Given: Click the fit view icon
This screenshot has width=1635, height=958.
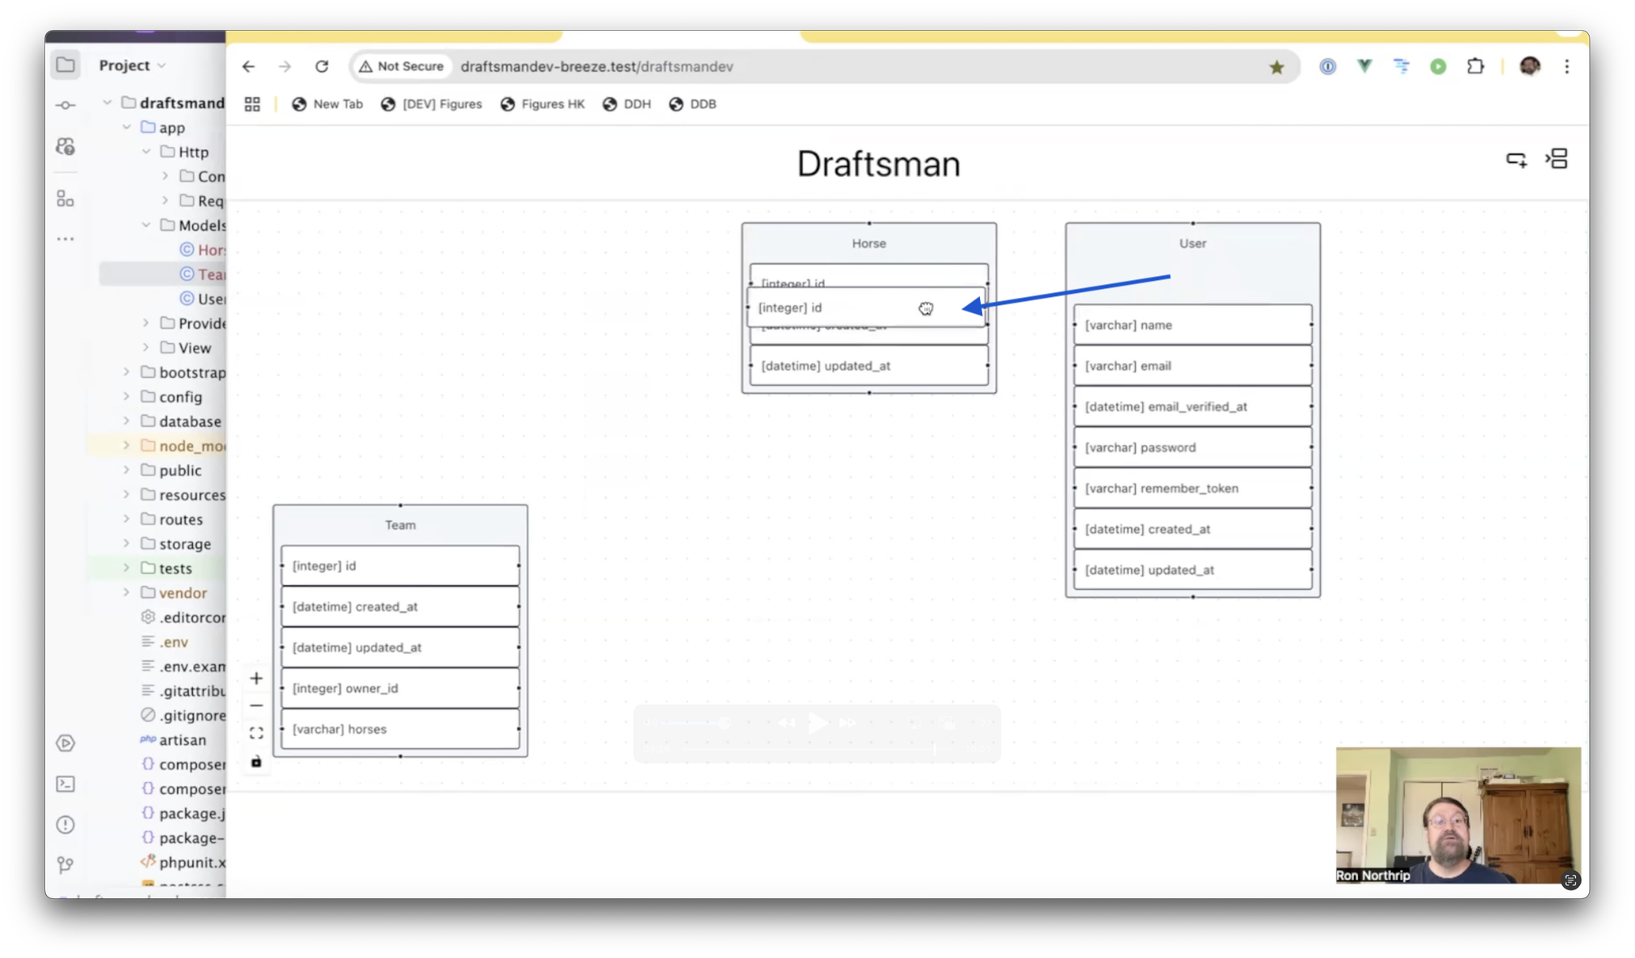Looking at the screenshot, I should [256, 733].
